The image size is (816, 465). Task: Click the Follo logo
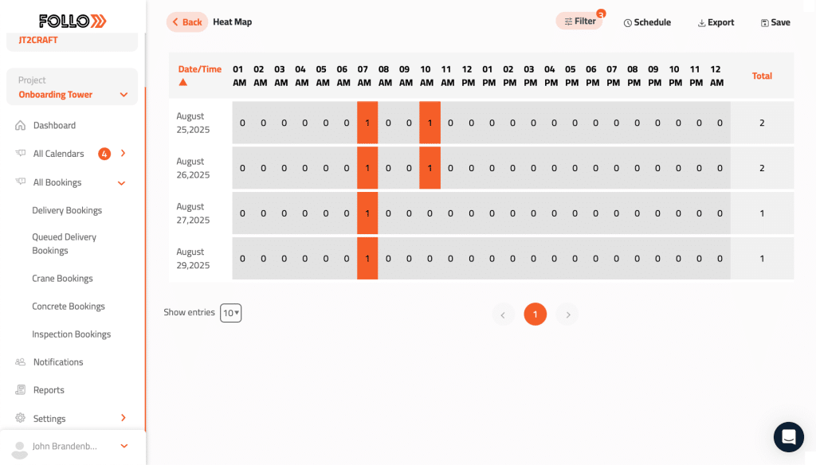[70, 21]
